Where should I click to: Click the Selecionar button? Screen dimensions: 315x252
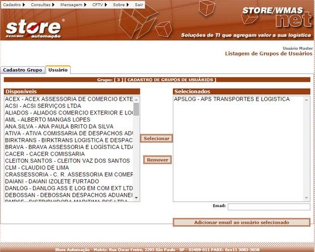tap(156, 139)
